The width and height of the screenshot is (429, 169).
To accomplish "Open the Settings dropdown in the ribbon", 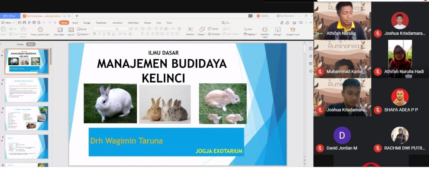I will click(x=278, y=32).
